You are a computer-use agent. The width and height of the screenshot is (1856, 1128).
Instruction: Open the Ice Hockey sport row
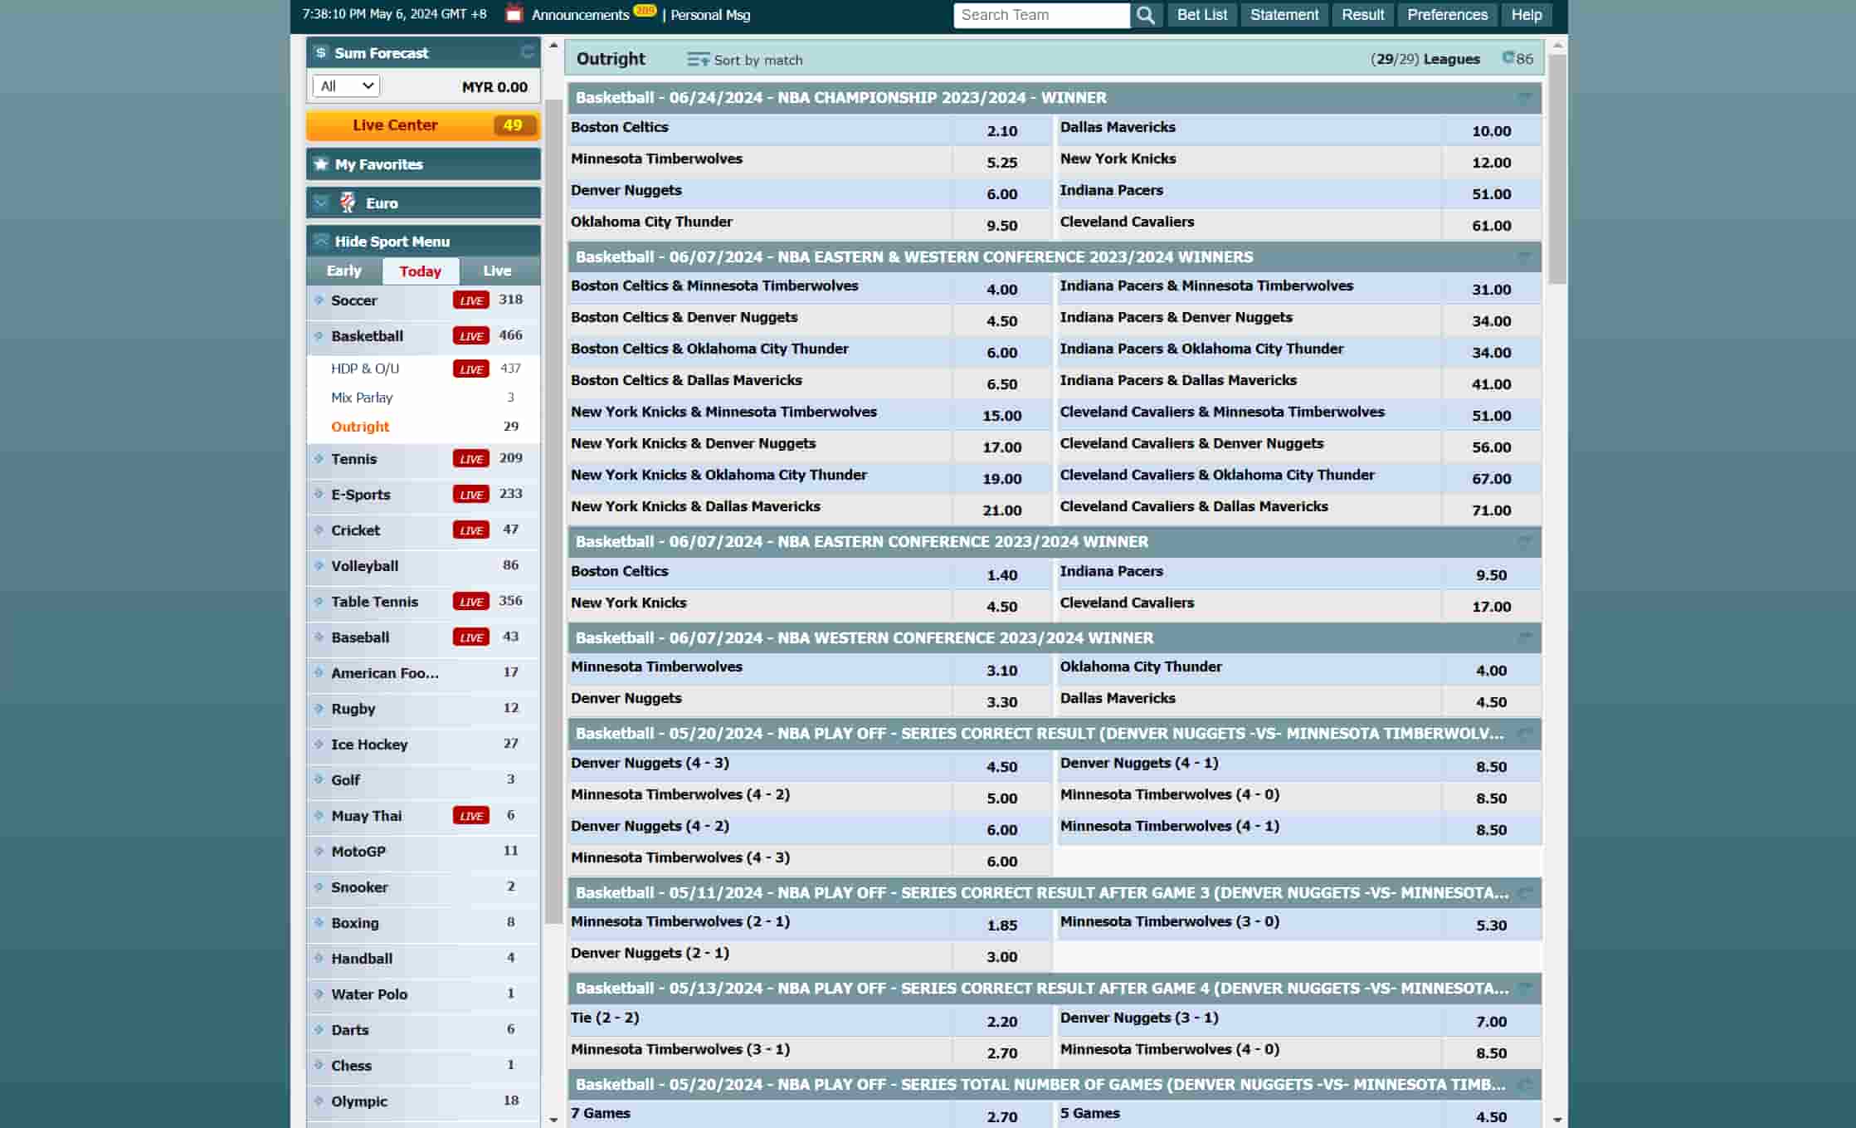(423, 744)
